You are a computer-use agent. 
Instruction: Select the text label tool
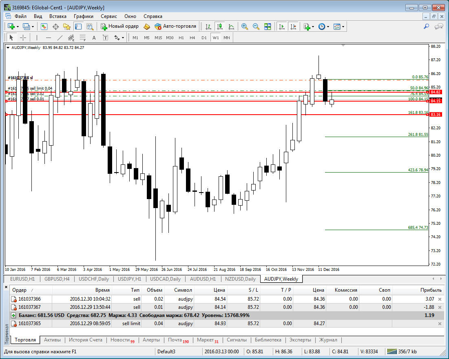click(94, 38)
